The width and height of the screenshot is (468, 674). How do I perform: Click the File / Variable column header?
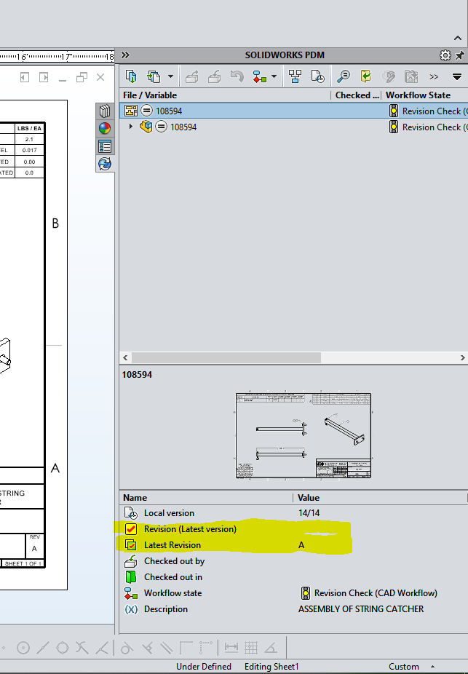[150, 95]
